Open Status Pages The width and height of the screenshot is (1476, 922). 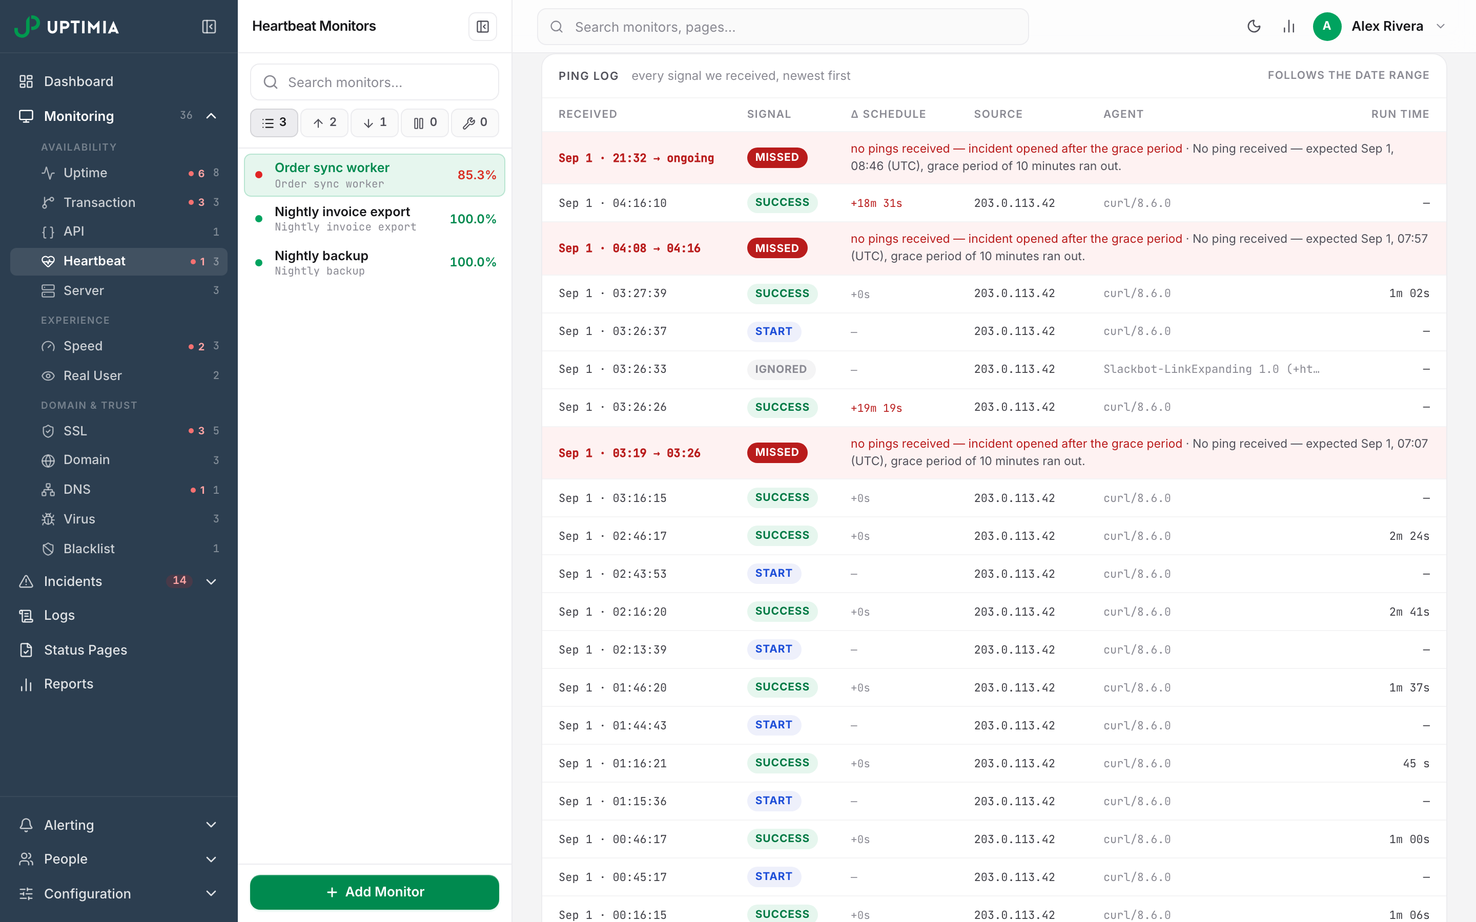[x=119, y=650]
